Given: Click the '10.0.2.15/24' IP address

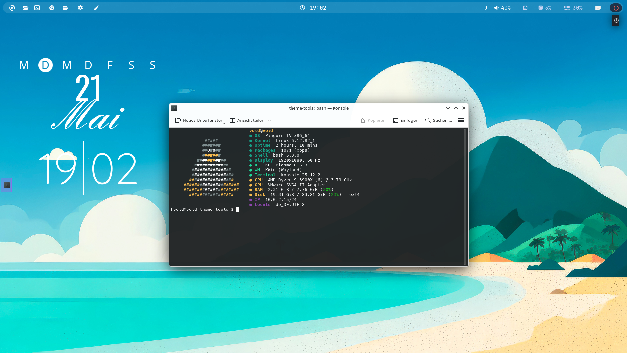Looking at the screenshot, I should pyautogui.click(x=281, y=200).
